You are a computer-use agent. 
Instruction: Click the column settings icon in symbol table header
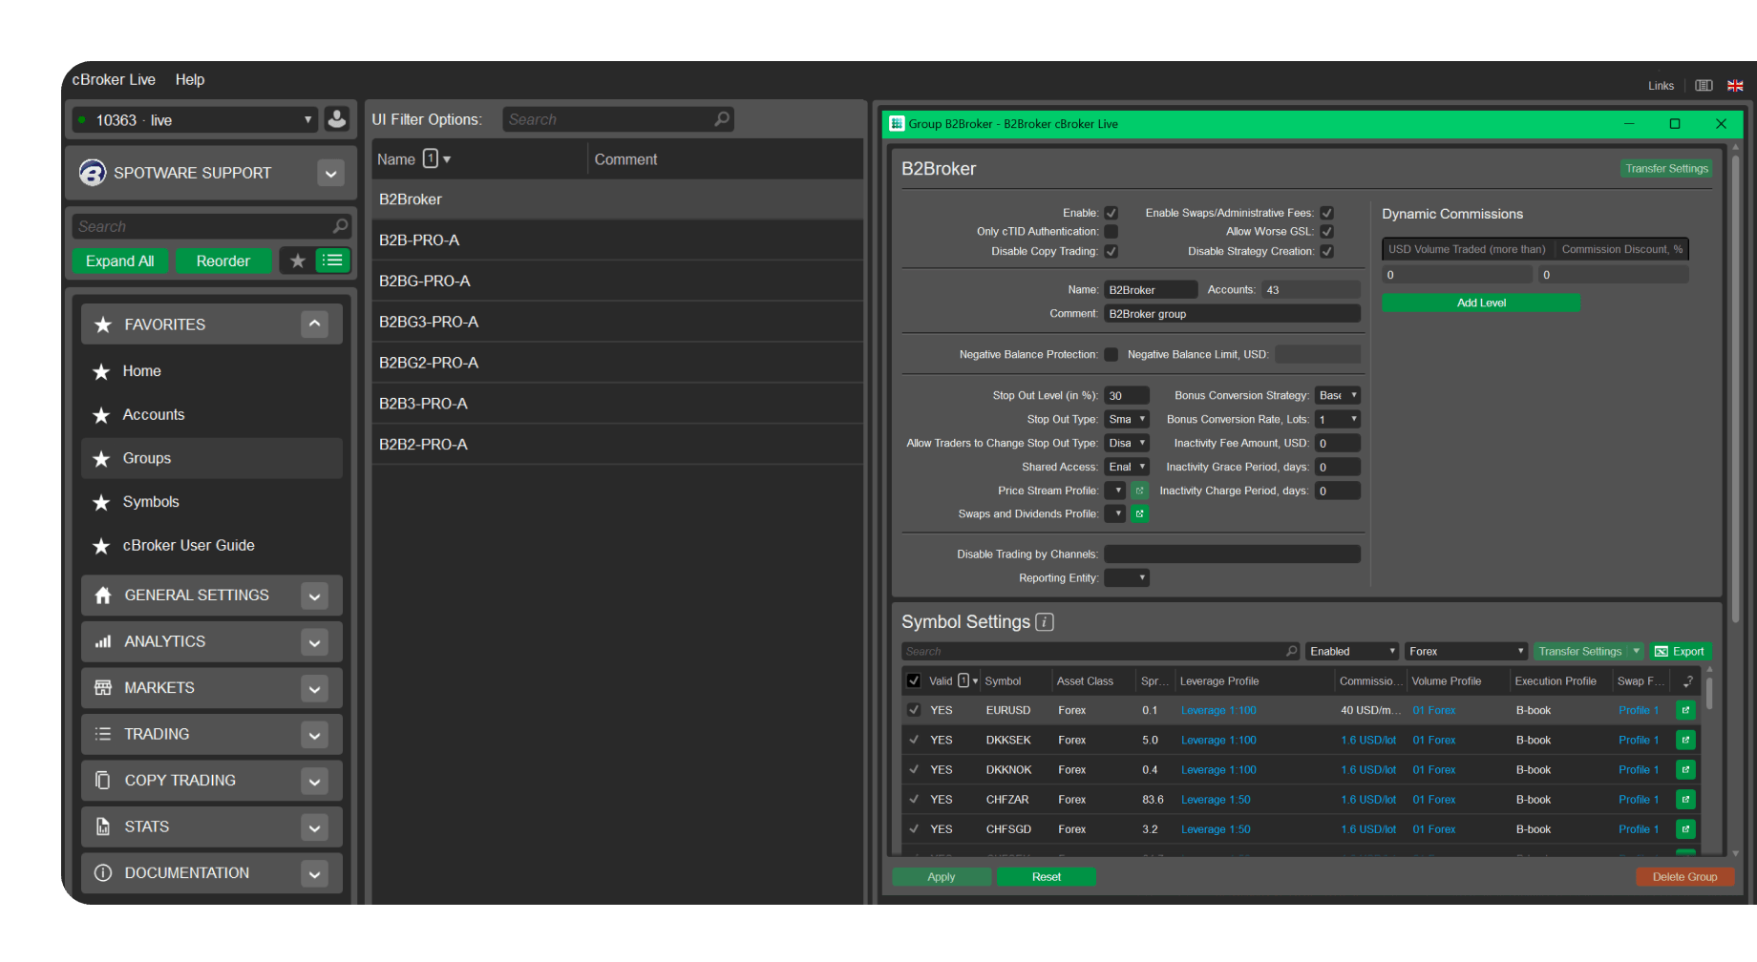point(1687,680)
